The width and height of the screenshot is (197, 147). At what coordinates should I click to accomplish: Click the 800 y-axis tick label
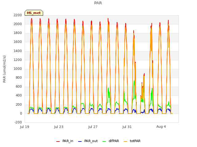[x=19, y=77]
